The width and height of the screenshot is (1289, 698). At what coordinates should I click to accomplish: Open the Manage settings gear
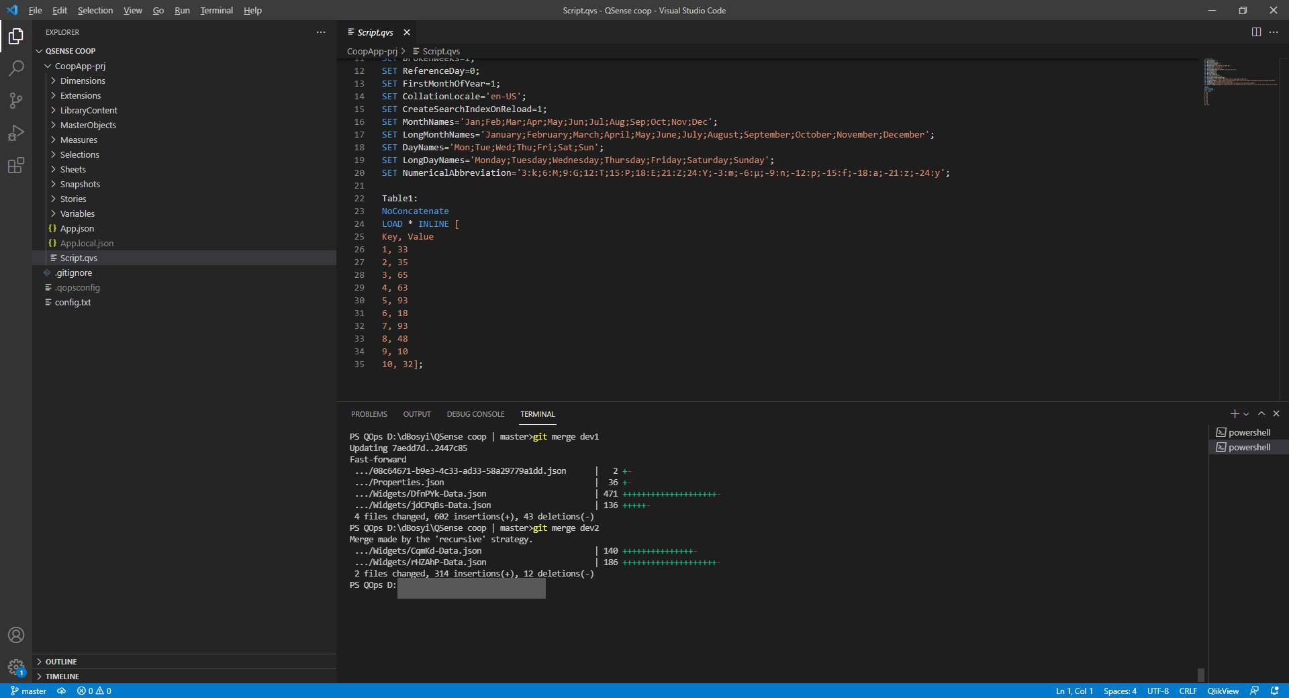pyautogui.click(x=16, y=667)
